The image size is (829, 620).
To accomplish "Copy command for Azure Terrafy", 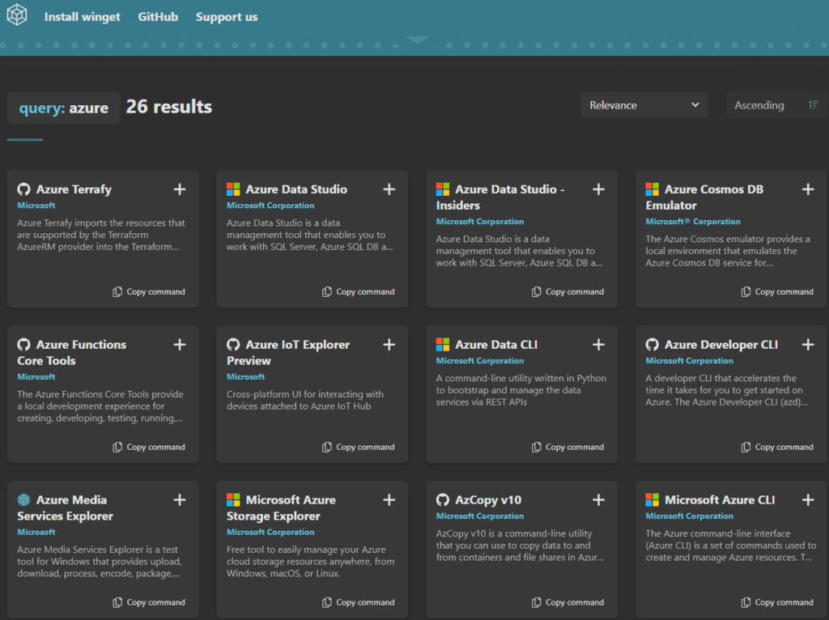I will 149,291.
